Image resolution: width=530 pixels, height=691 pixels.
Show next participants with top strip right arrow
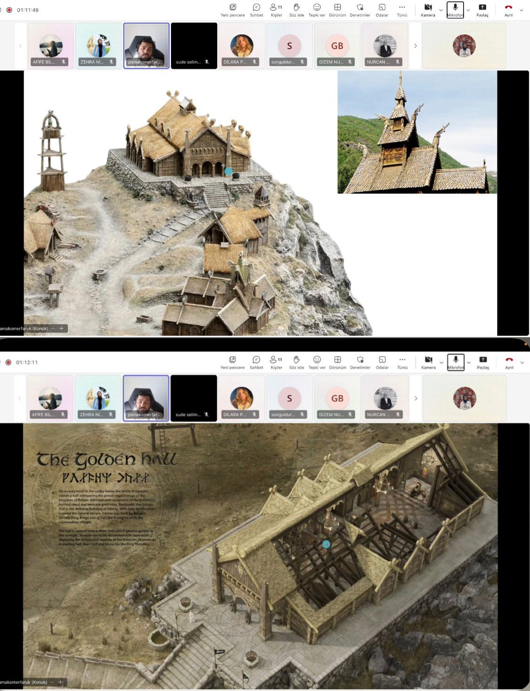(x=415, y=46)
